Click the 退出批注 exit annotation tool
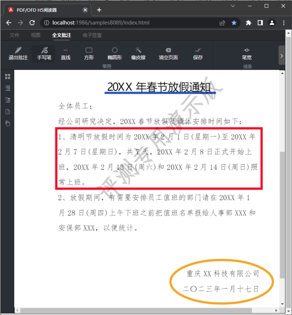The image size is (292, 315). click(18, 54)
